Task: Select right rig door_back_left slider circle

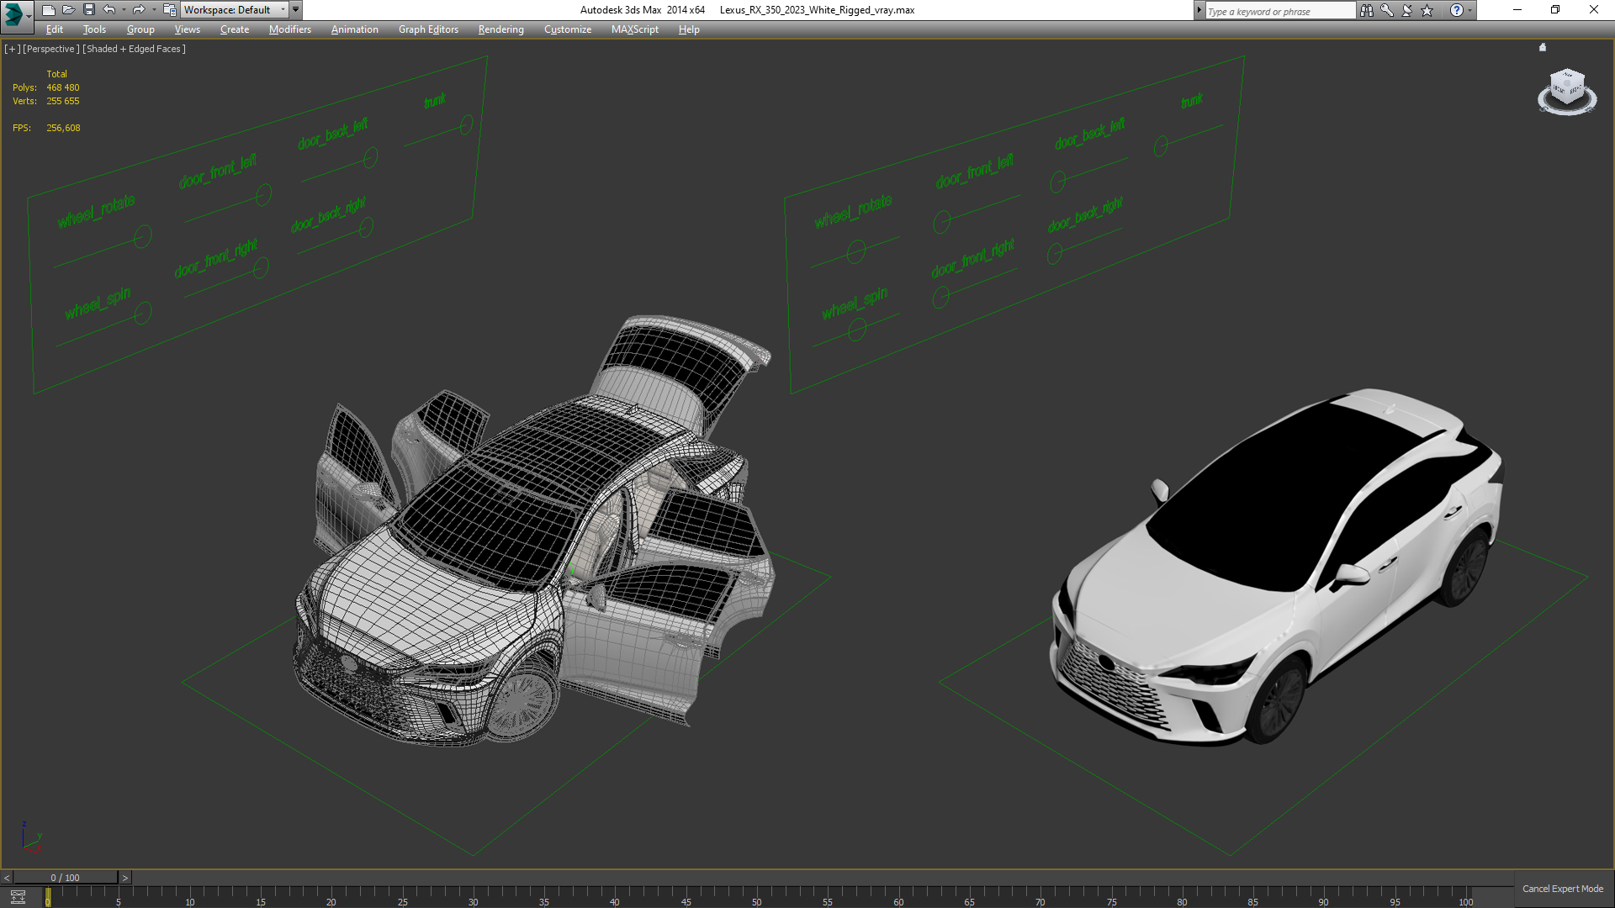Action: coord(1058,181)
